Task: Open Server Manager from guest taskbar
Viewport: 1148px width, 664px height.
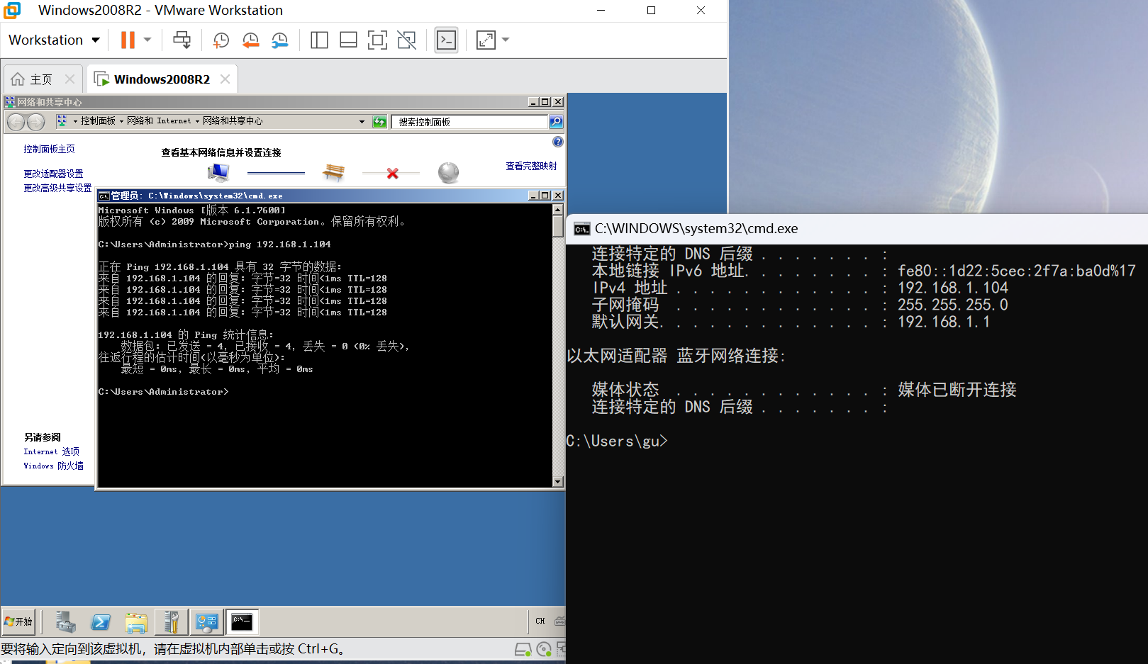Action: coord(65,622)
